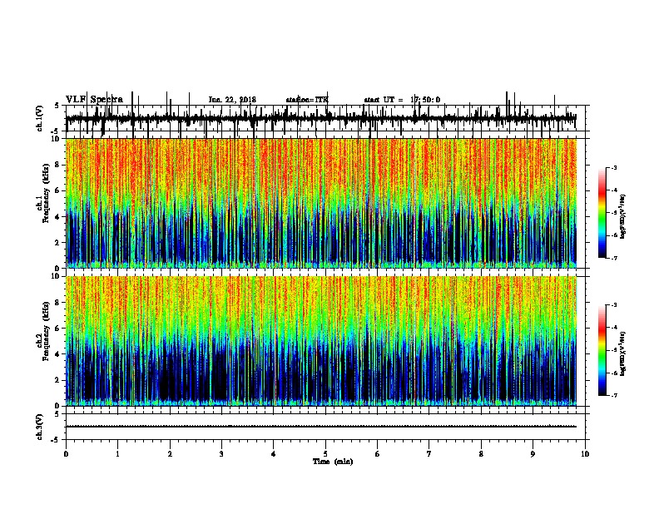Click time axis tick label '3'
This screenshot has height=509, width=659.
[x=221, y=454]
